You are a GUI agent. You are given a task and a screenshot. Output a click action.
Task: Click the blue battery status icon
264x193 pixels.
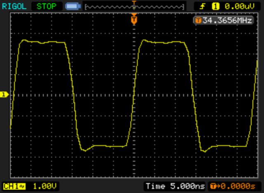pos(73,7)
